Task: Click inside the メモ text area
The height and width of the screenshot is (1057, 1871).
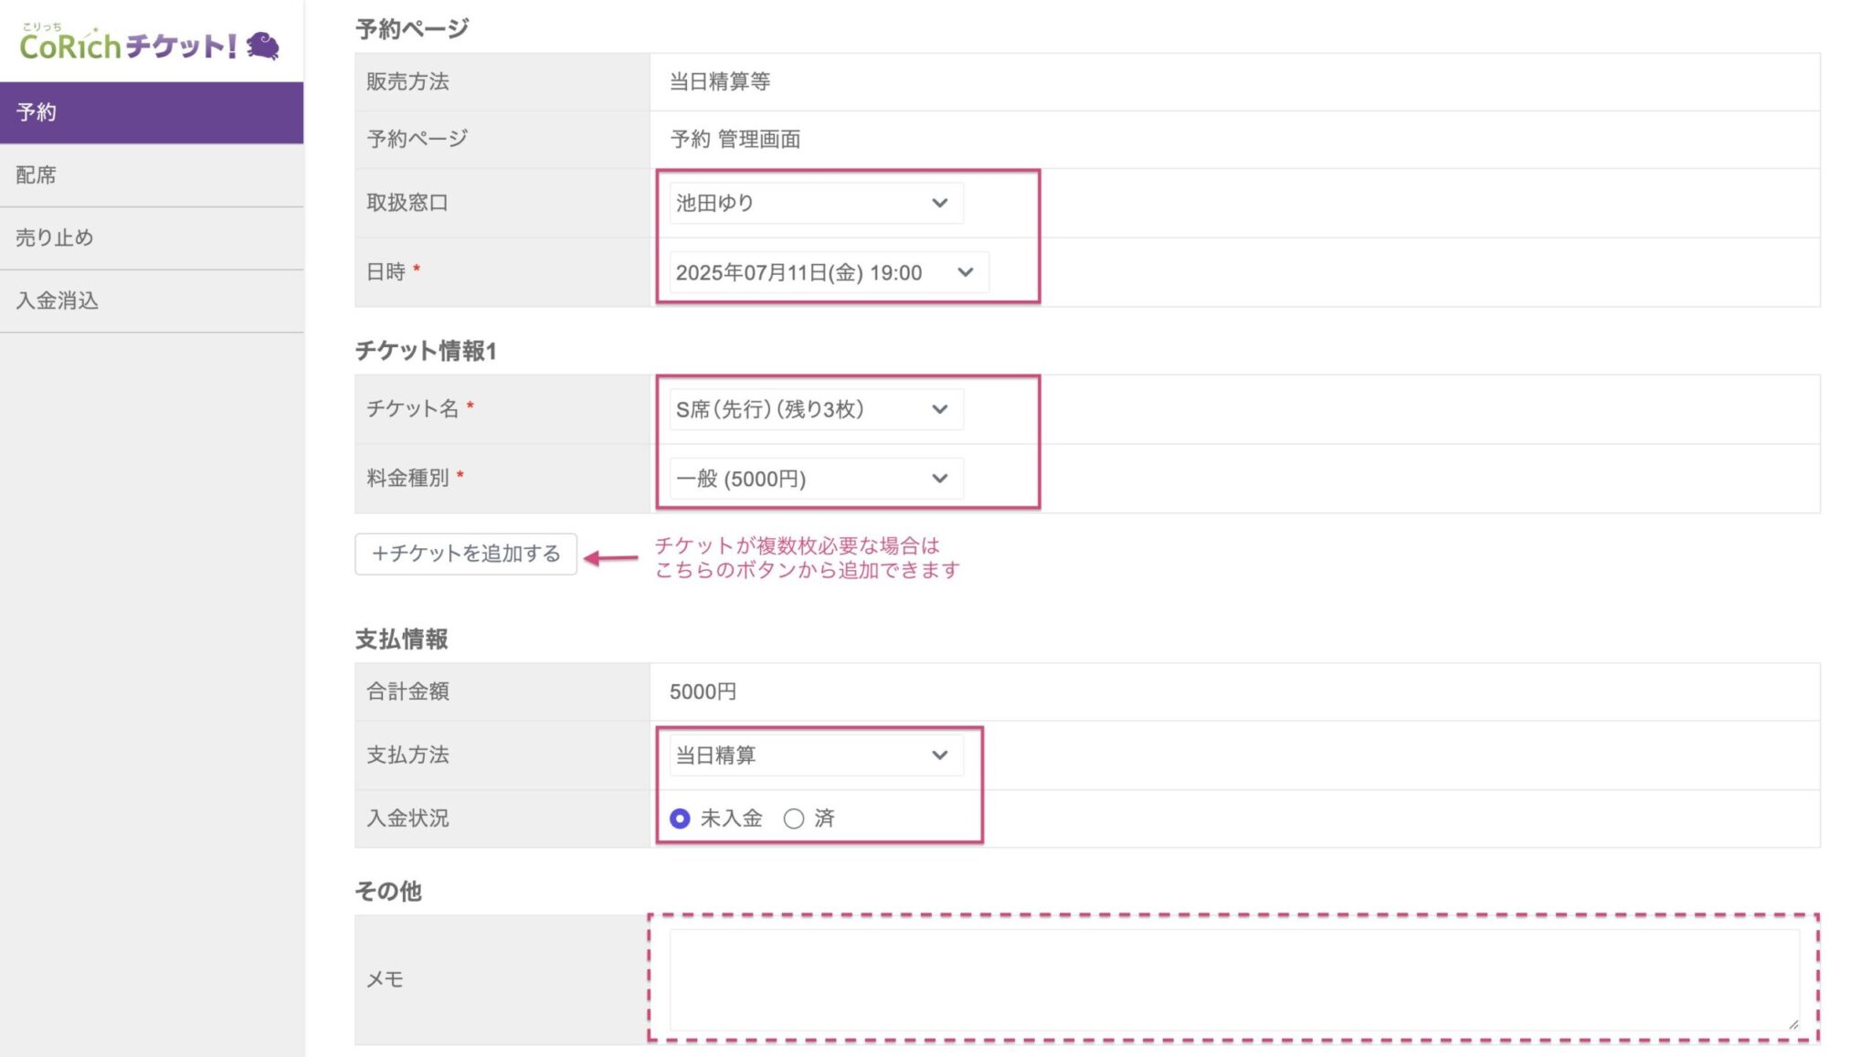Action: pyautogui.click(x=1233, y=979)
